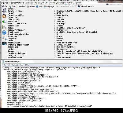
Task: Click the '-metadata synopsis=' line in Notepad
Action: point(61,93)
